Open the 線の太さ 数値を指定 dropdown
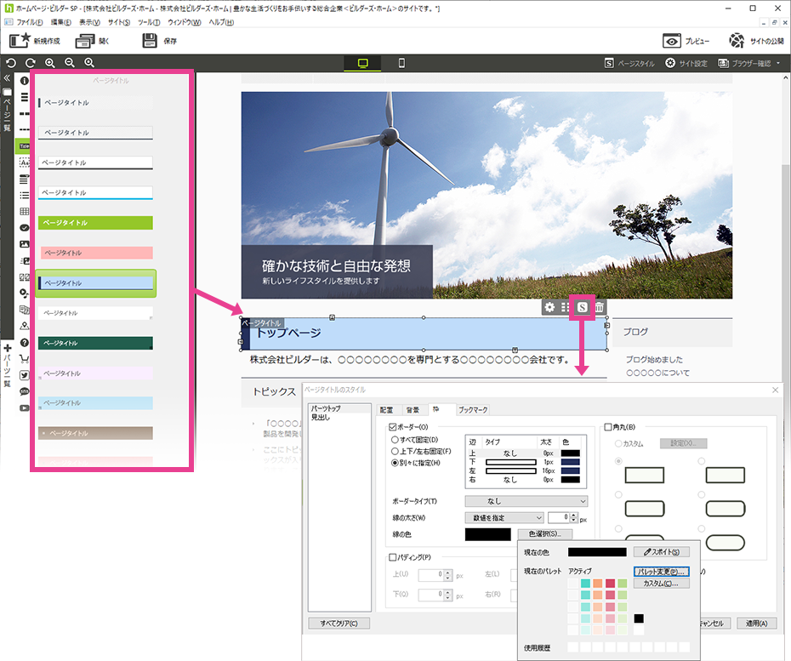This screenshot has width=791, height=661. click(x=504, y=518)
